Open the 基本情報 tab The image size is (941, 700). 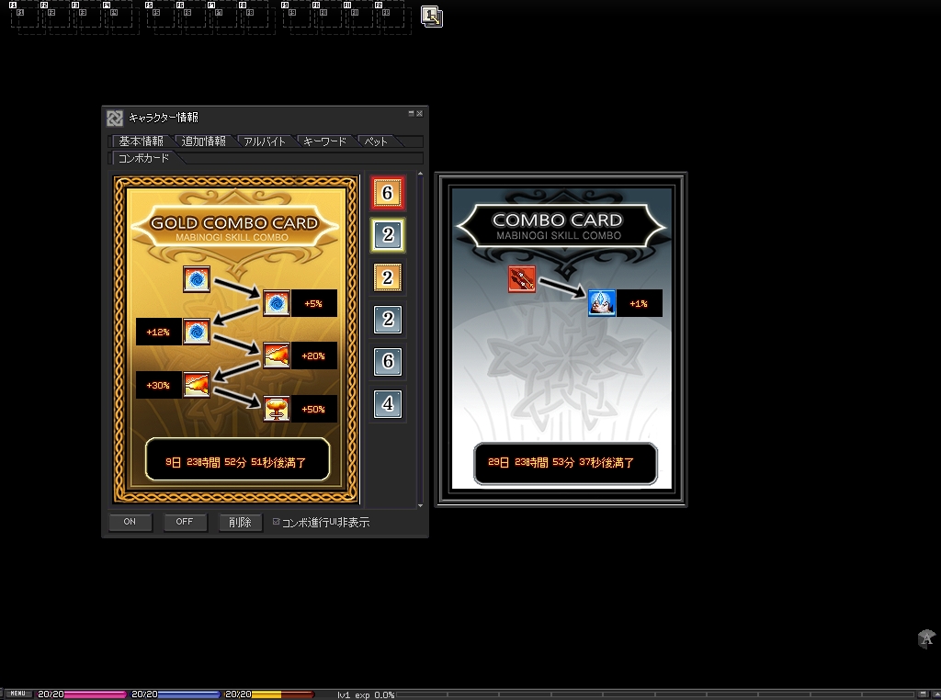pyautogui.click(x=141, y=141)
